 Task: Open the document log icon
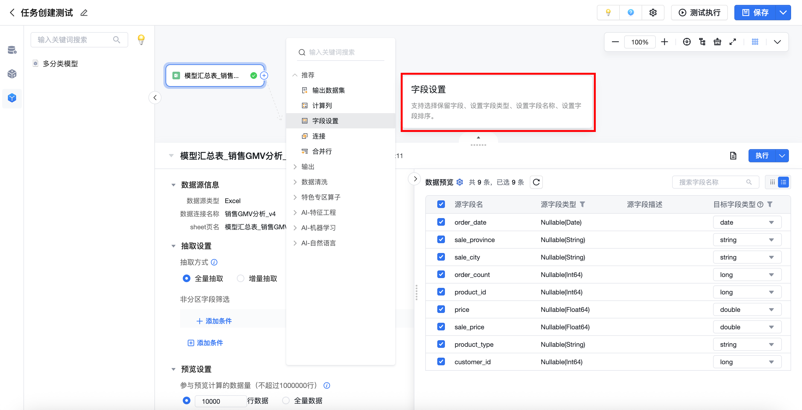tap(733, 156)
